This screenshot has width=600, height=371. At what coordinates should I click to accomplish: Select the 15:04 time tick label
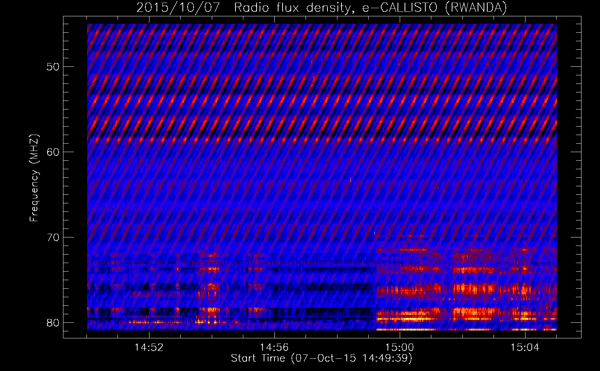coord(525,347)
